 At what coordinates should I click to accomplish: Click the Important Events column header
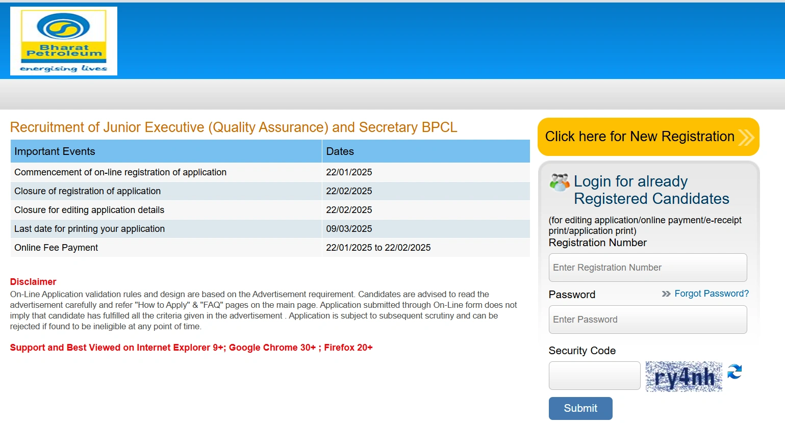click(166, 151)
